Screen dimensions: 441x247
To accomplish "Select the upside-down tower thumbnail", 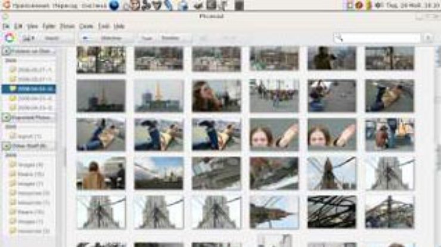I will 274,212.
